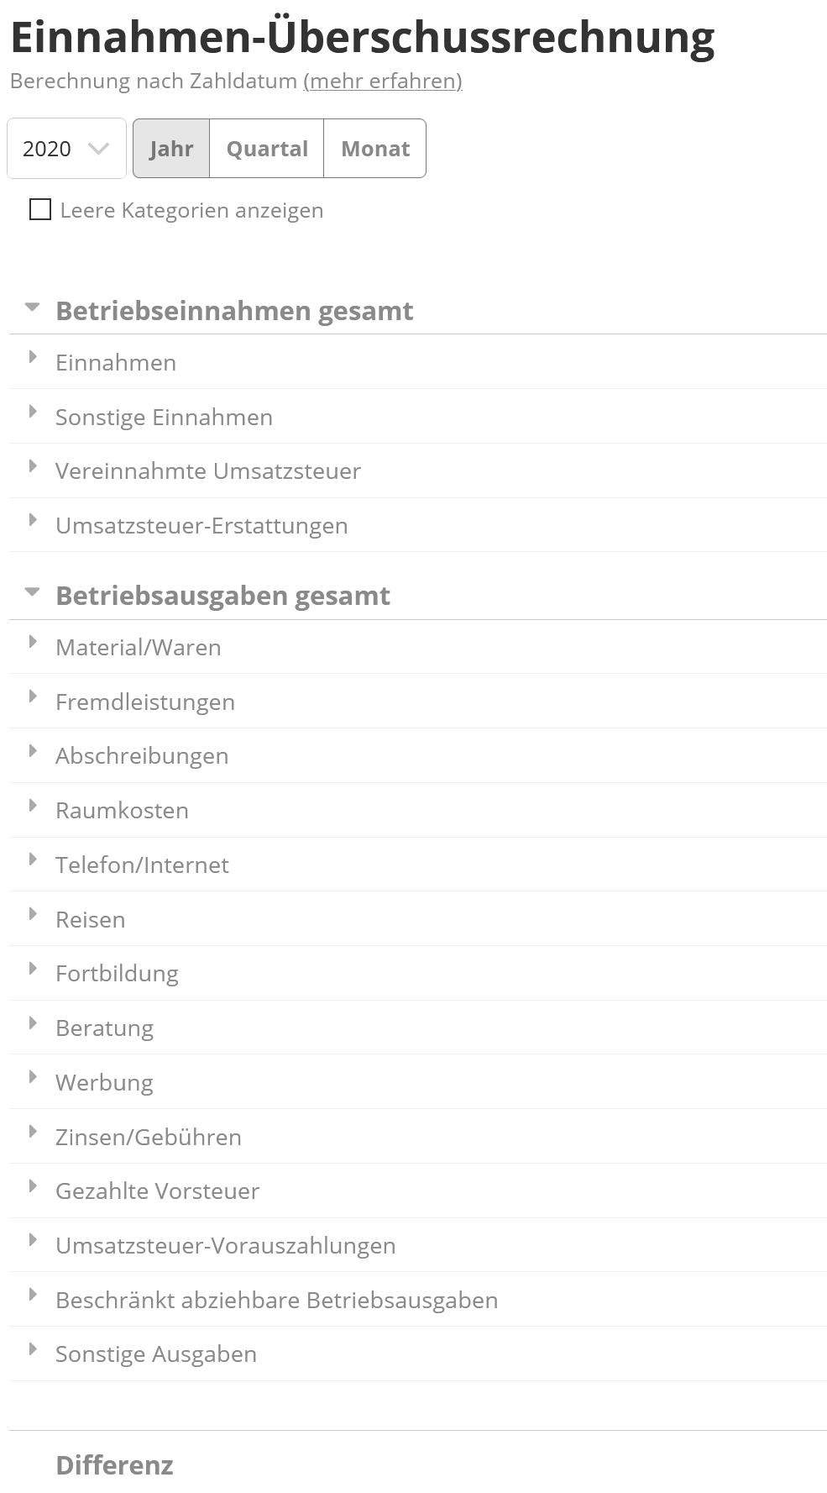The height and width of the screenshot is (1493, 827).
Task: Expand the Einnahmen row arrow
Action: [x=33, y=357]
